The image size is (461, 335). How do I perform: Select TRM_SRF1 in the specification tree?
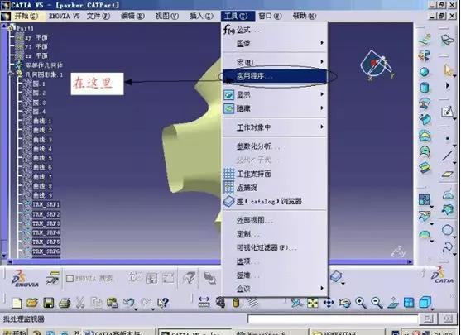(x=46, y=204)
